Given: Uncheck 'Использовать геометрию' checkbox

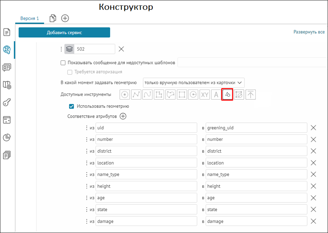Looking at the screenshot, I should point(72,106).
